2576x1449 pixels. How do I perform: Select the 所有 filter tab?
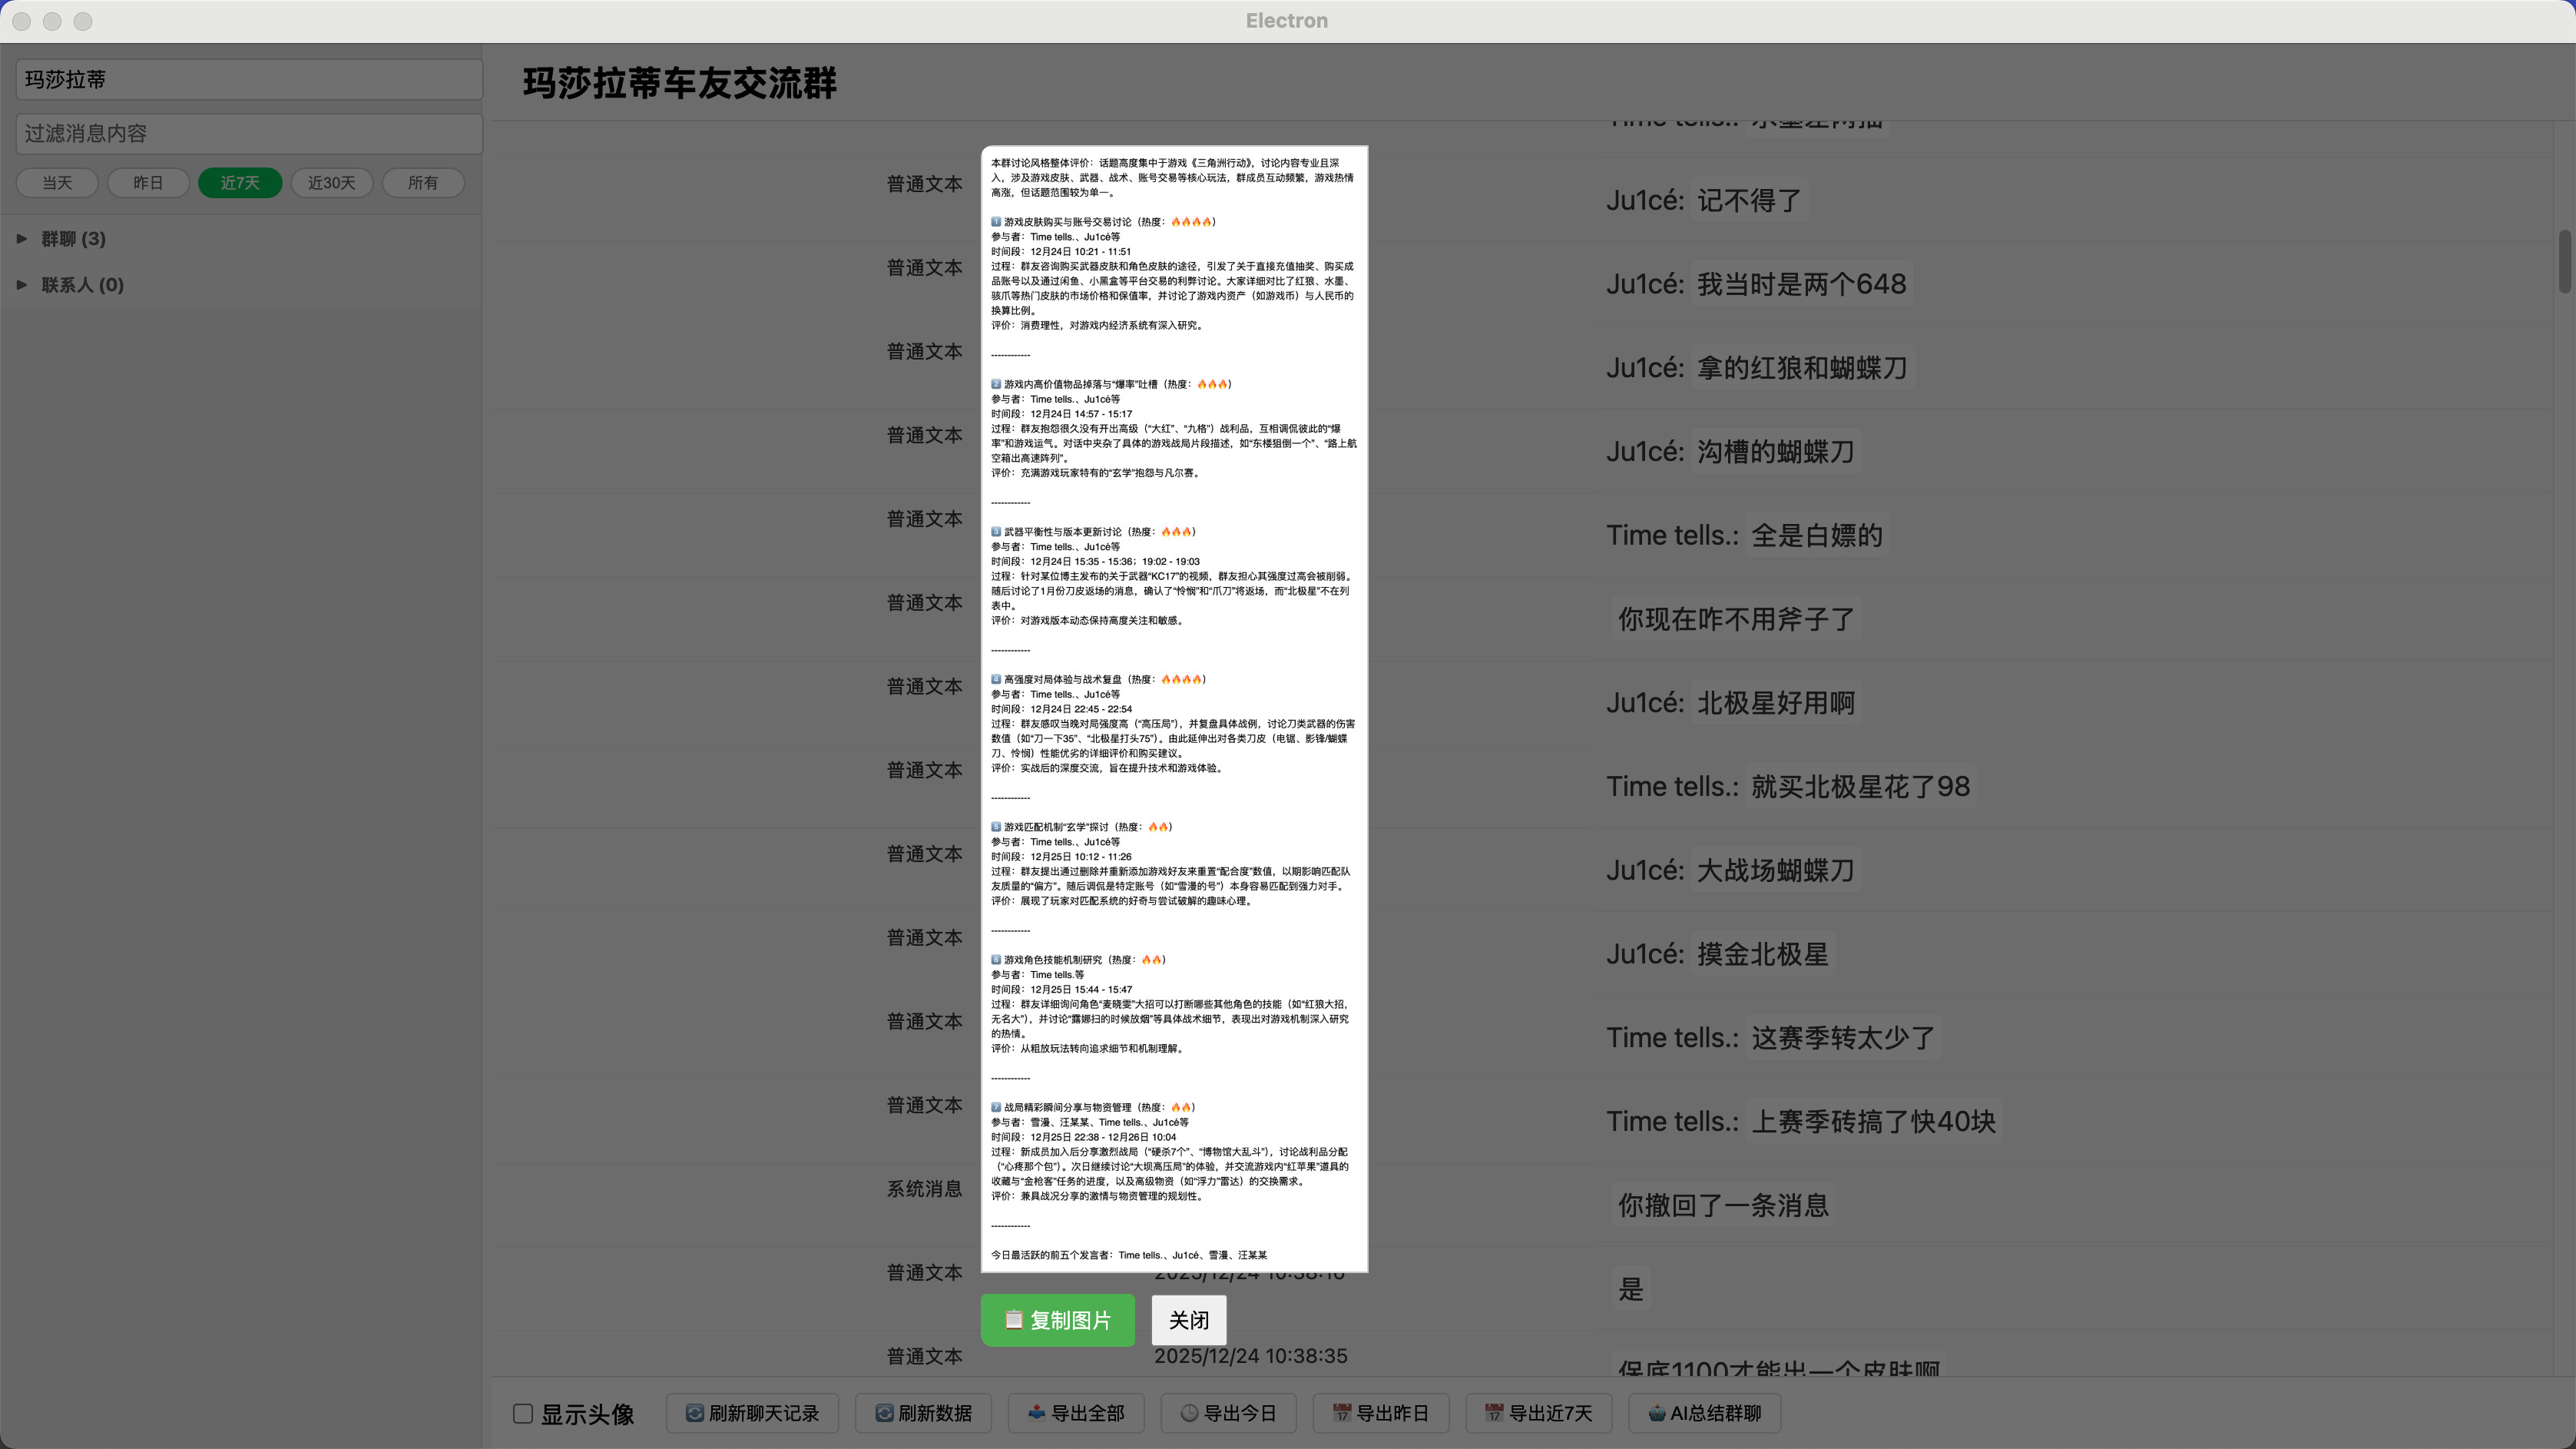(x=423, y=183)
